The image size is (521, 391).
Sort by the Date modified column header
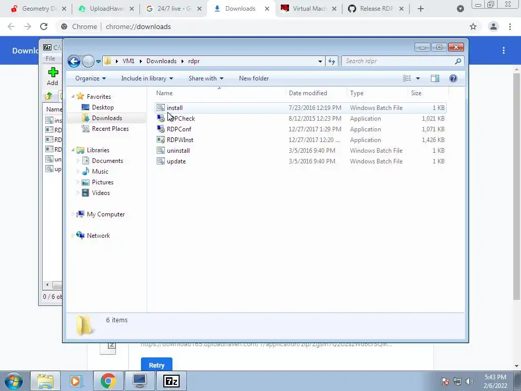(x=315, y=93)
